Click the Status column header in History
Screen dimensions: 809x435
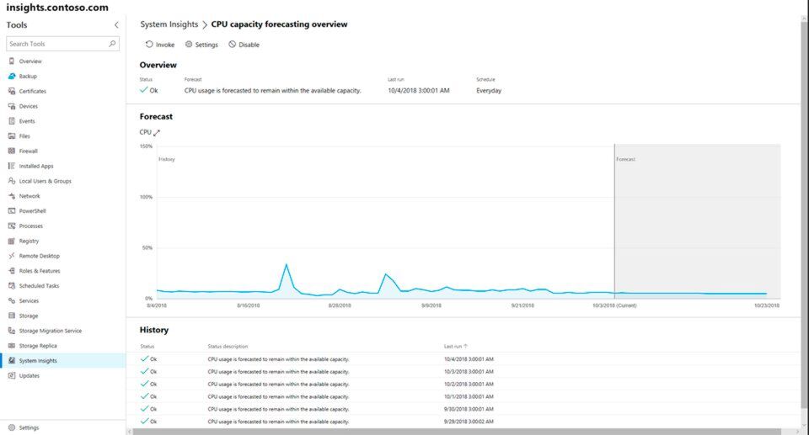pyautogui.click(x=147, y=347)
